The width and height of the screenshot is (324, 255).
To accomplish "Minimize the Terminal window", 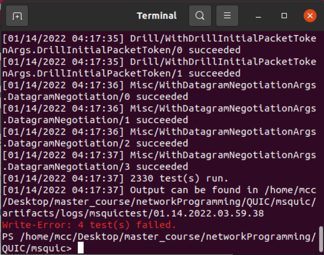I will tap(258, 16).
